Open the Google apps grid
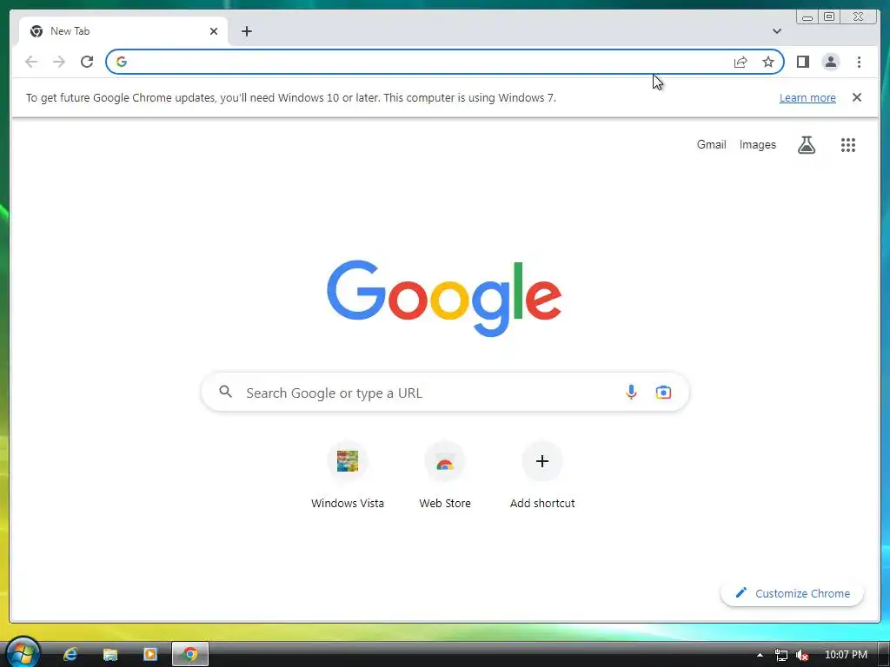Screen dimensions: 890x667 click(848, 145)
